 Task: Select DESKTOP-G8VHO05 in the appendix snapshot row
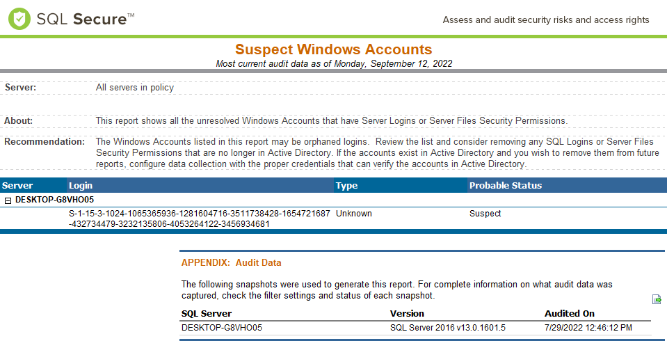[x=221, y=327]
